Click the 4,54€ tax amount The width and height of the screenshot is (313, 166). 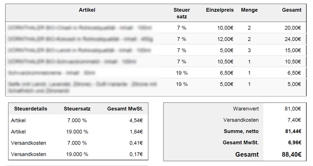(x=136, y=120)
